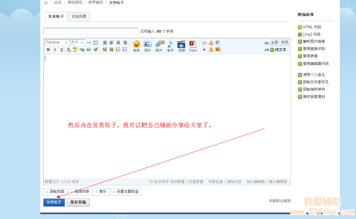
Task: Center align the text
Action: [x=118, y=43]
